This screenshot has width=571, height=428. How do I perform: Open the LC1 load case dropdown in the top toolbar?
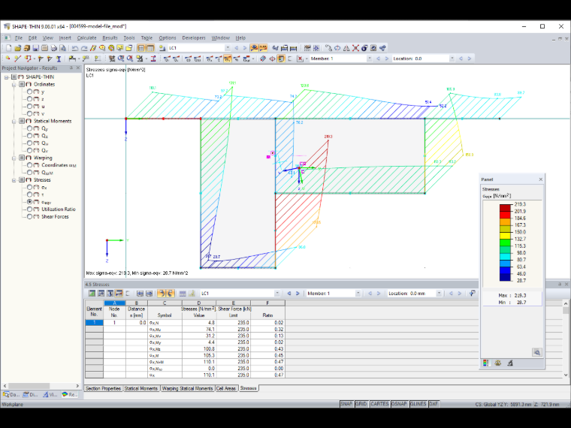[228, 48]
